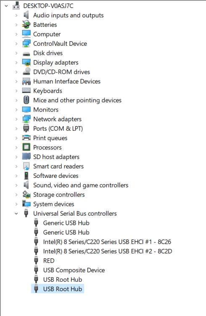Screen dimensions: 206x316
Task: Select the Software devices label
Action: coord(55,176)
